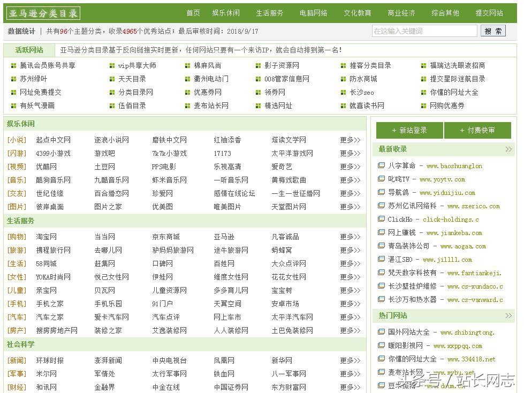Visit the 环球时报 link
Screen dimensions: 524x393
pyautogui.click(x=50, y=360)
